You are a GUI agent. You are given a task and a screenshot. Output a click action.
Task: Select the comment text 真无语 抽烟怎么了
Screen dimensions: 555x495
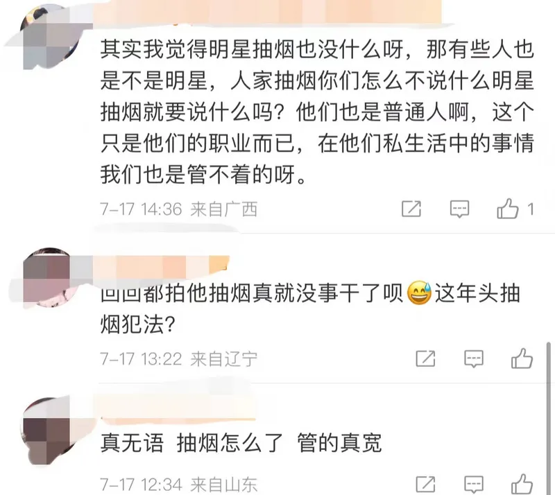click(191, 442)
